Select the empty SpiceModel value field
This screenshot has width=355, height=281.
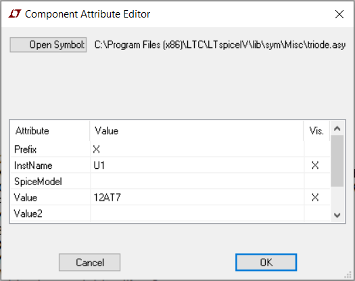coord(197,181)
